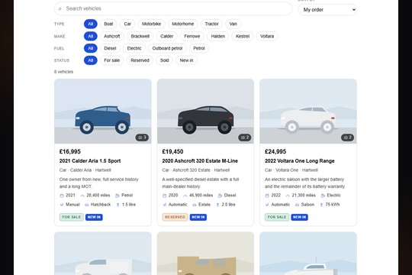Filter type by Boat

point(108,24)
